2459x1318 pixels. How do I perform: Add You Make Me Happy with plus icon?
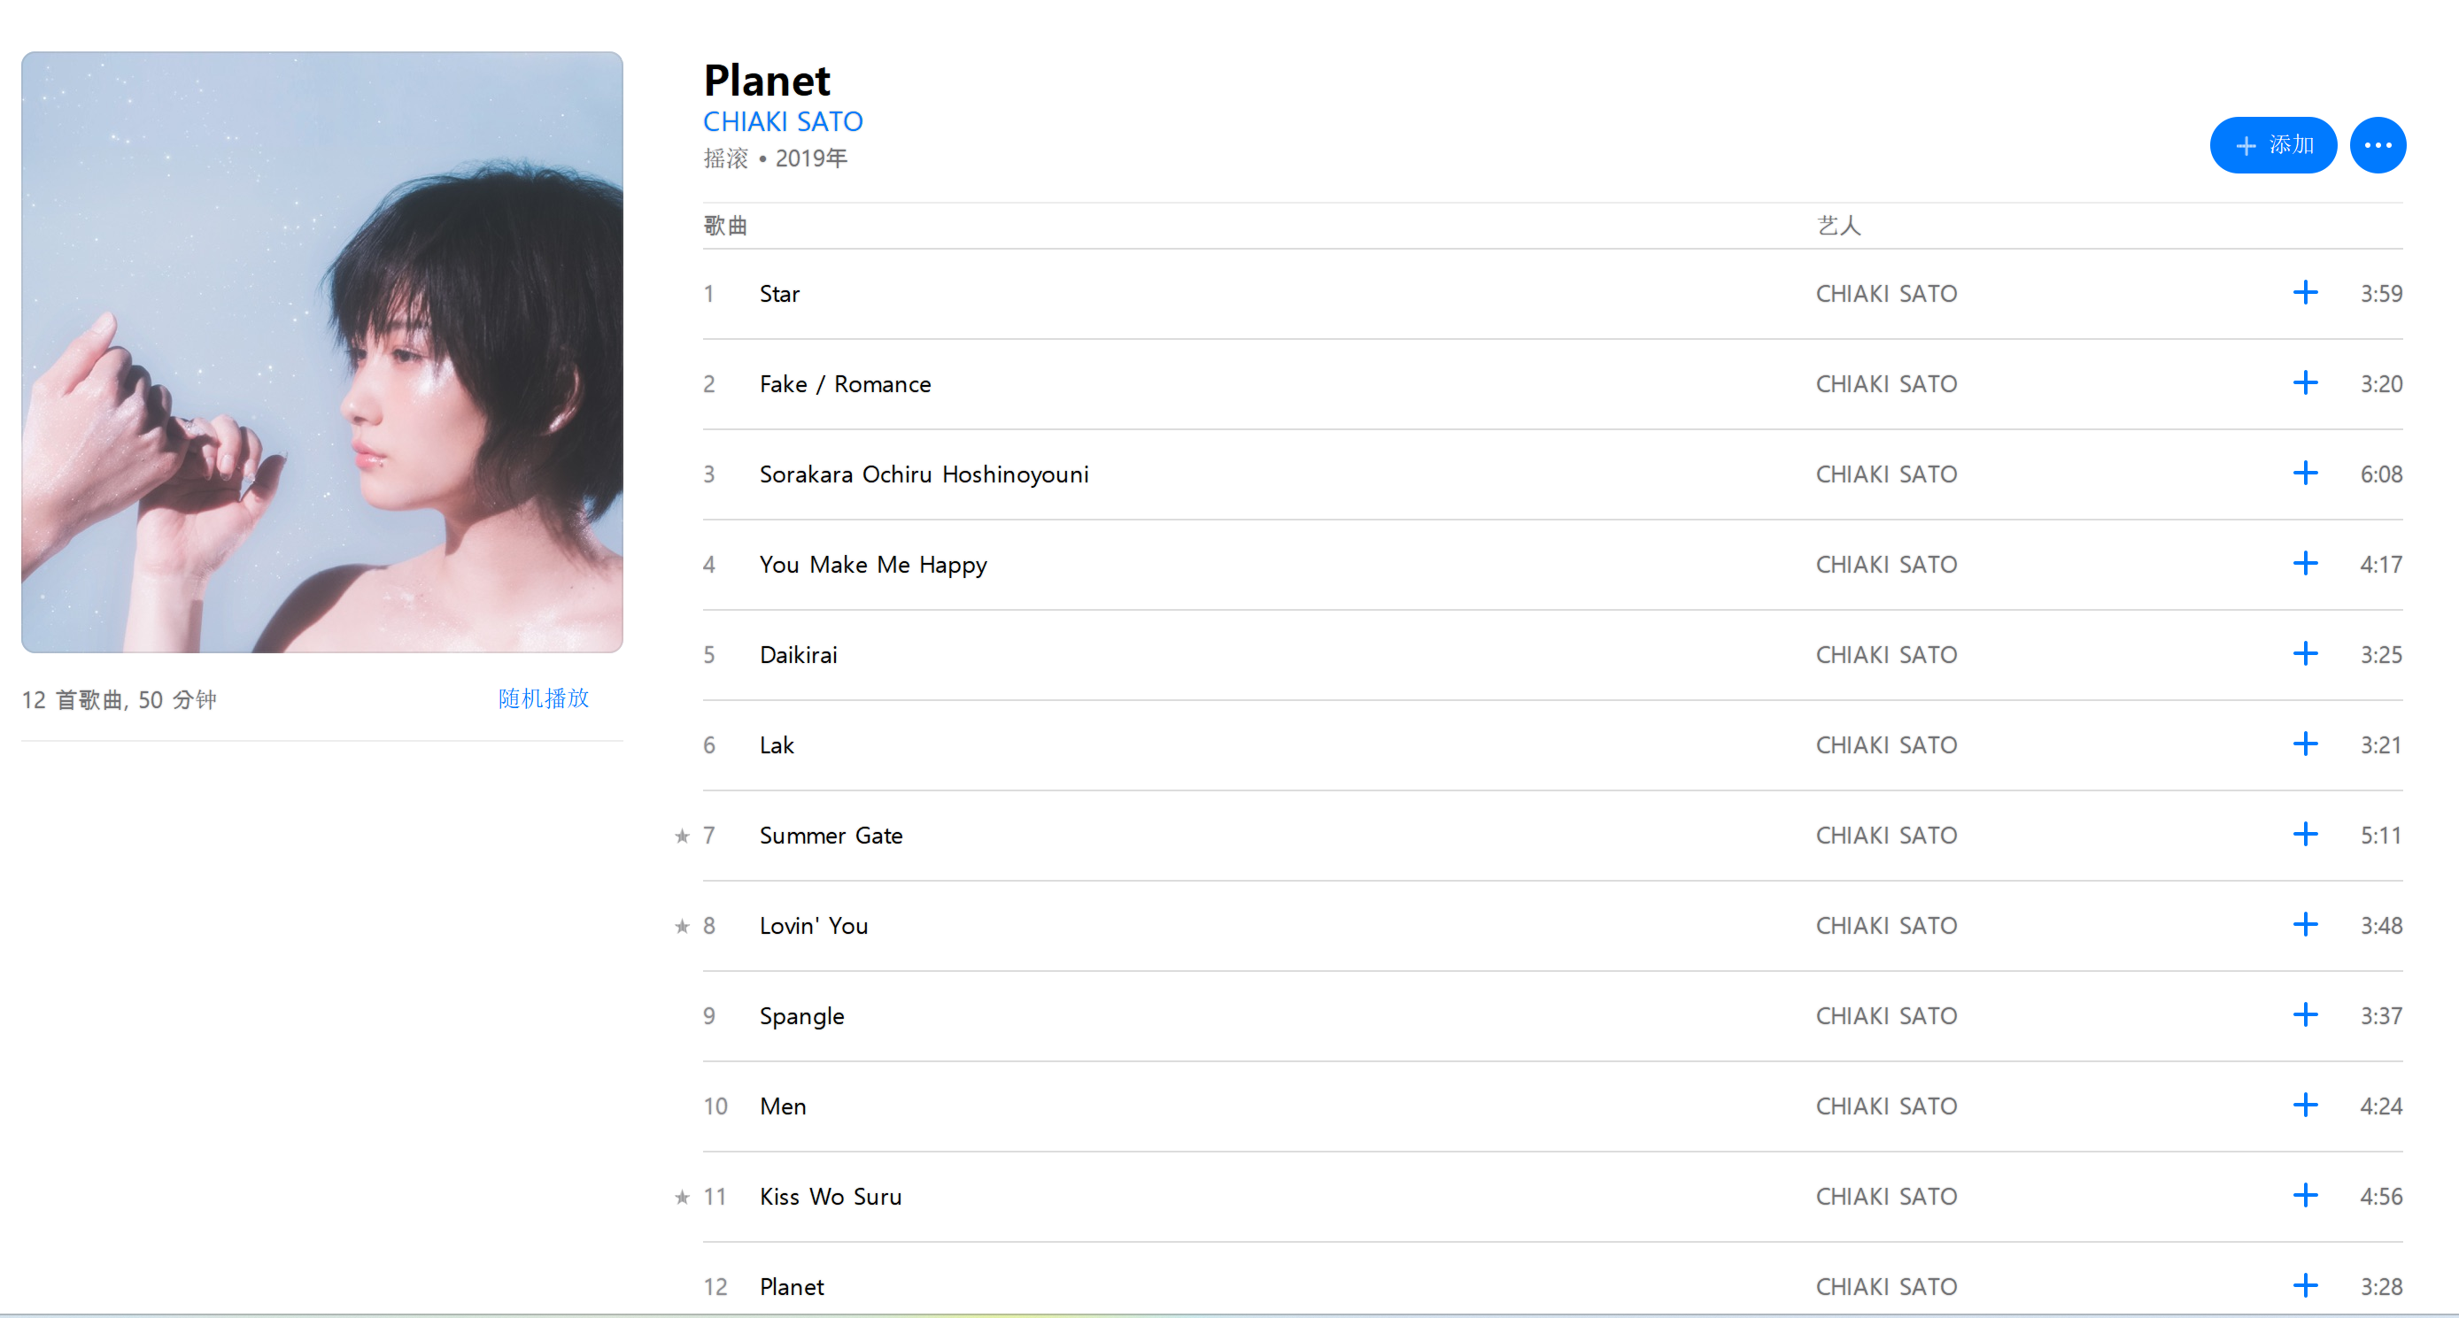pyautogui.click(x=2304, y=564)
